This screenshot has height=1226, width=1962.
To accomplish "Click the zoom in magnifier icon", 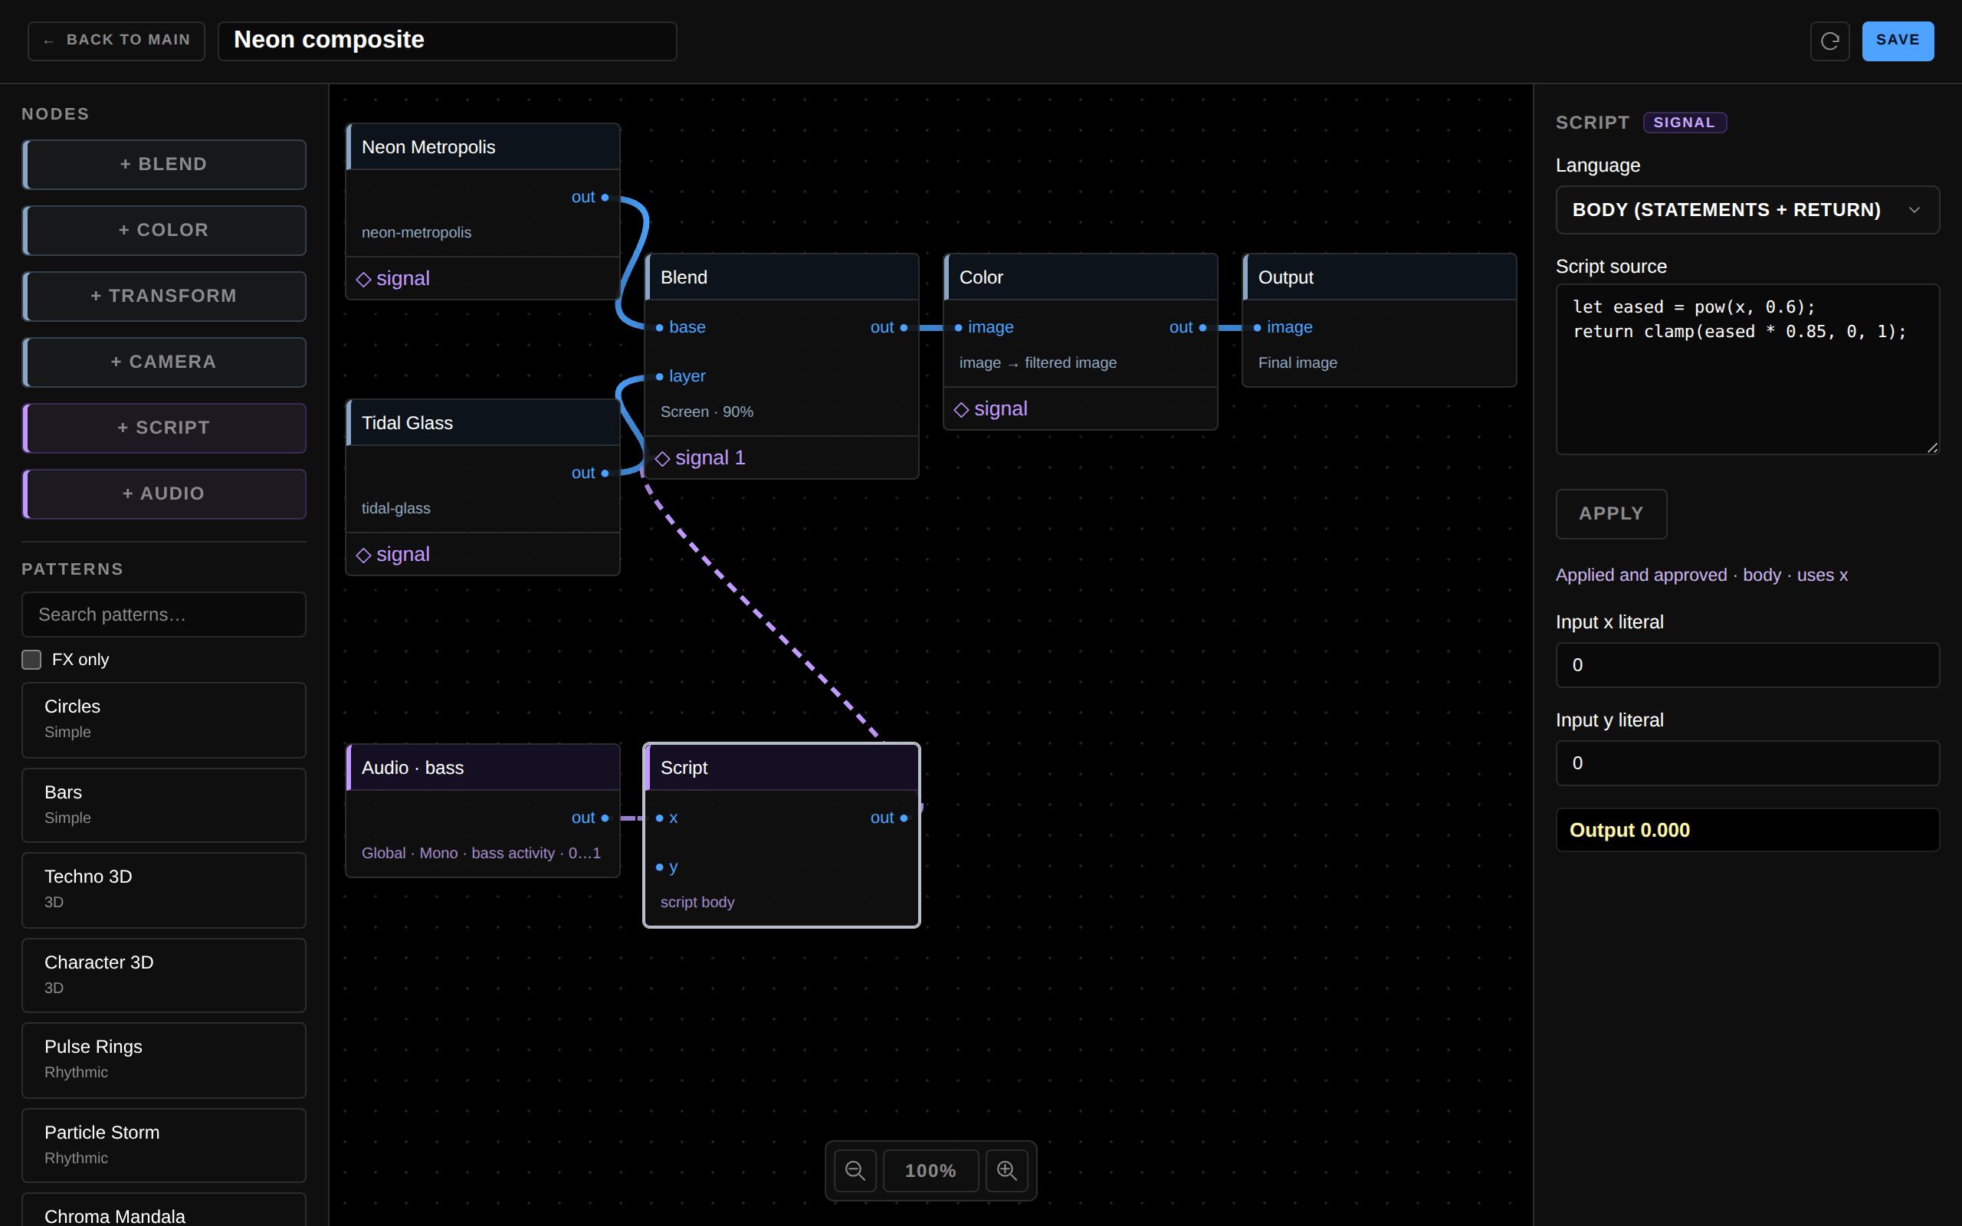I will click(x=1006, y=1170).
